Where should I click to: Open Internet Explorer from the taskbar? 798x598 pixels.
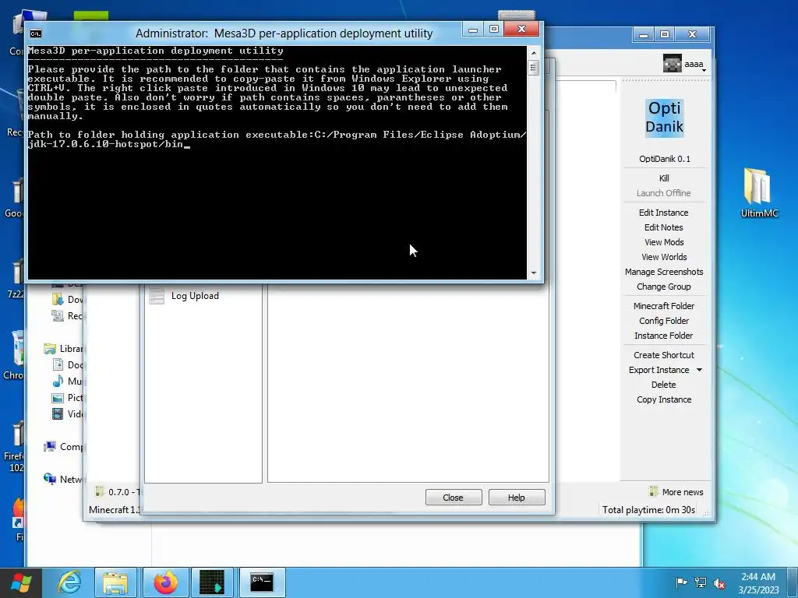pyautogui.click(x=69, y=582)
